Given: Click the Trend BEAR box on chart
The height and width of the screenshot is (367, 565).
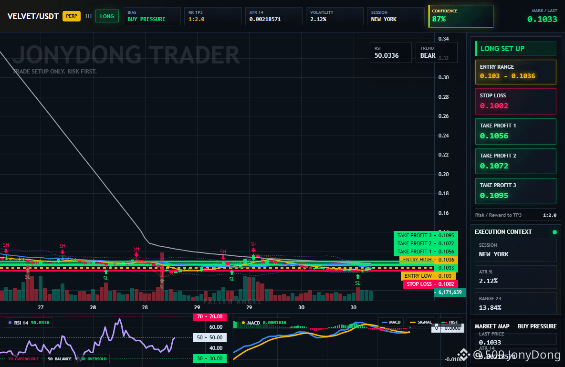Looking at the screenshot, I should 436,52.
